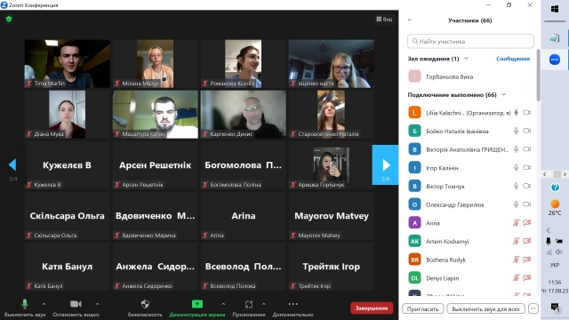Click the Сообщение link
569x320 pixels.
coord(513,59)
